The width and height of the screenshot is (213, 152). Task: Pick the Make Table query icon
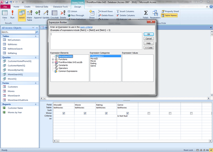coord(29,16)
